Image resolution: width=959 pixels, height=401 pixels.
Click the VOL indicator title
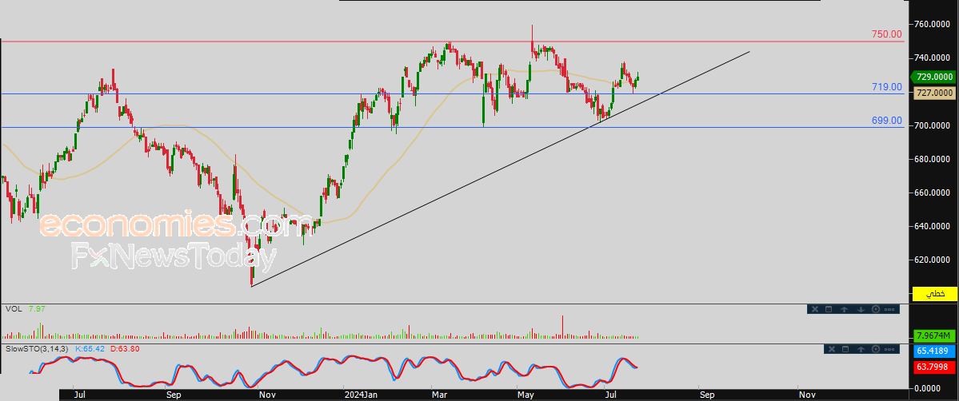click(14, 309)
